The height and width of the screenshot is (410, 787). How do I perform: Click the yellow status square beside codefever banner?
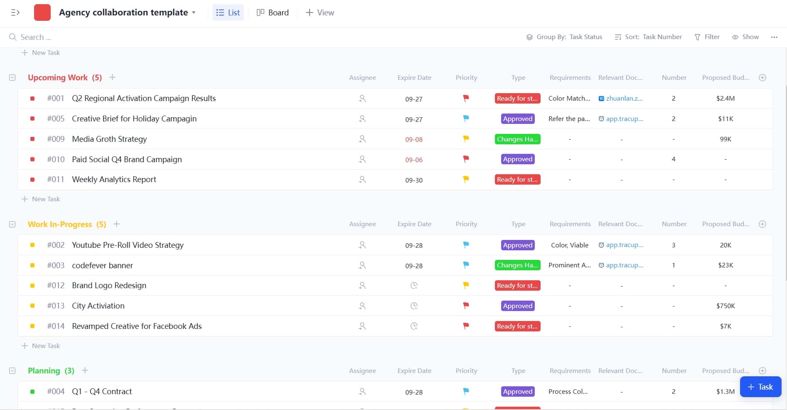coord(32,265)
